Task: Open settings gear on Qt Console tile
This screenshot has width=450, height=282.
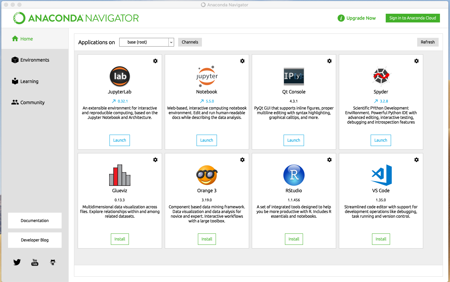Action: click(x=329, y=61)
